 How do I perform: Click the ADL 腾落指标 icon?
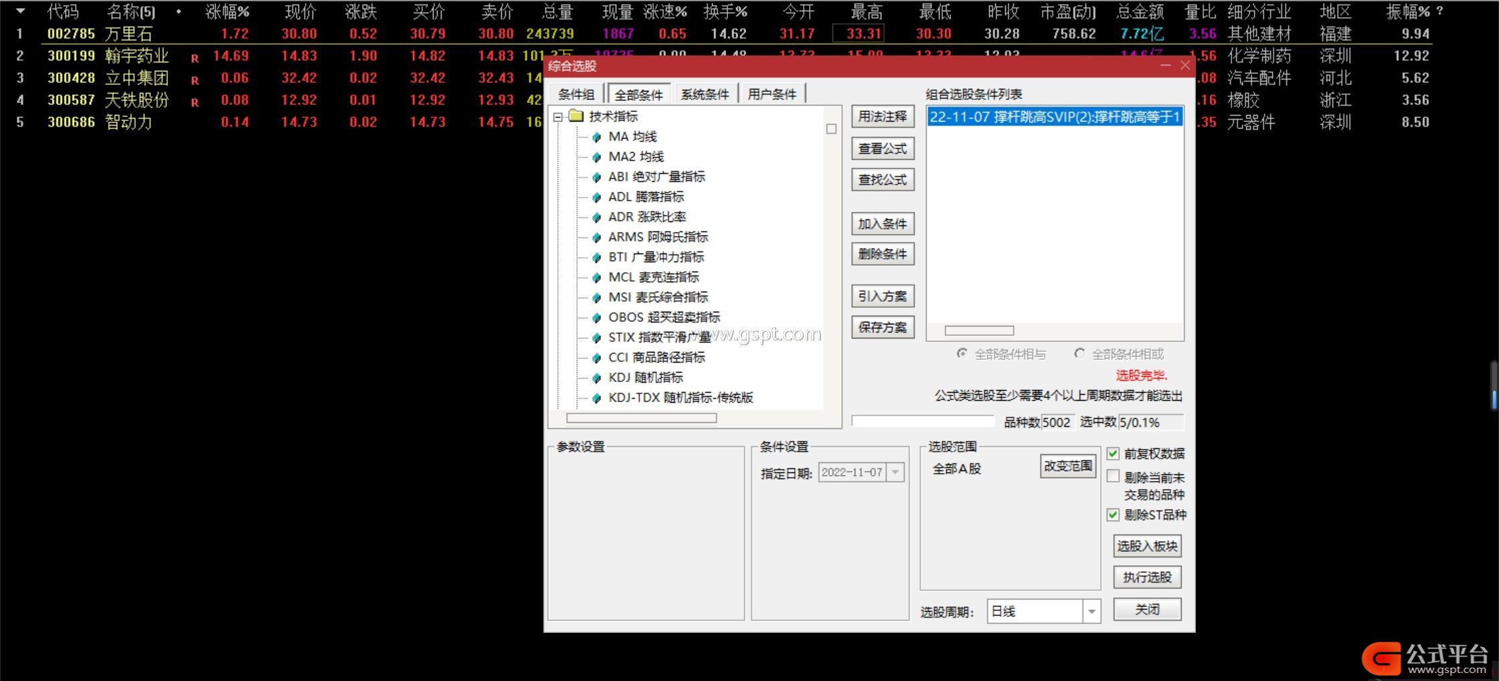point(596,197)
